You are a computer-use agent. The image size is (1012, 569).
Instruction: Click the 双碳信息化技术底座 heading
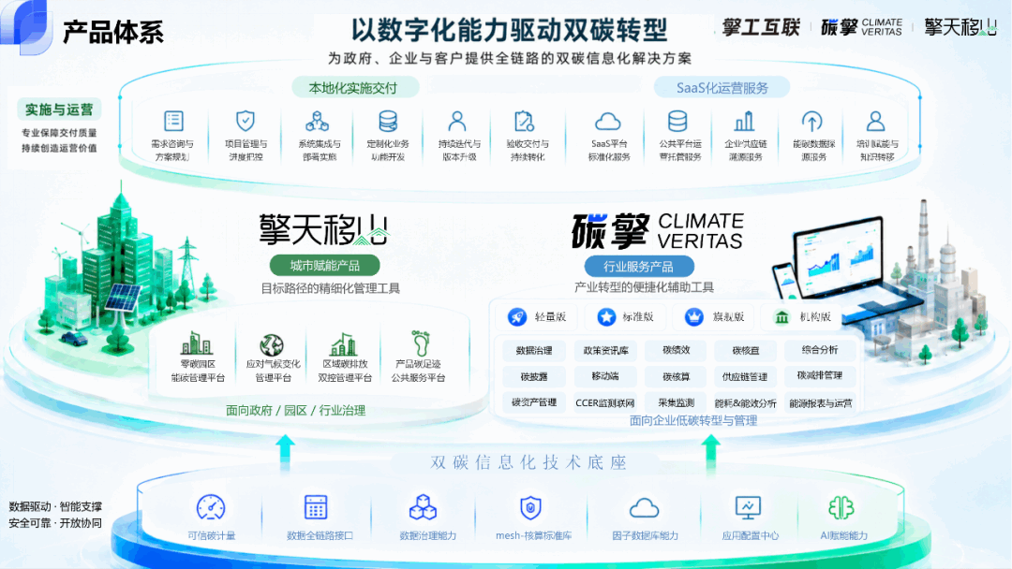coord(528,462)
